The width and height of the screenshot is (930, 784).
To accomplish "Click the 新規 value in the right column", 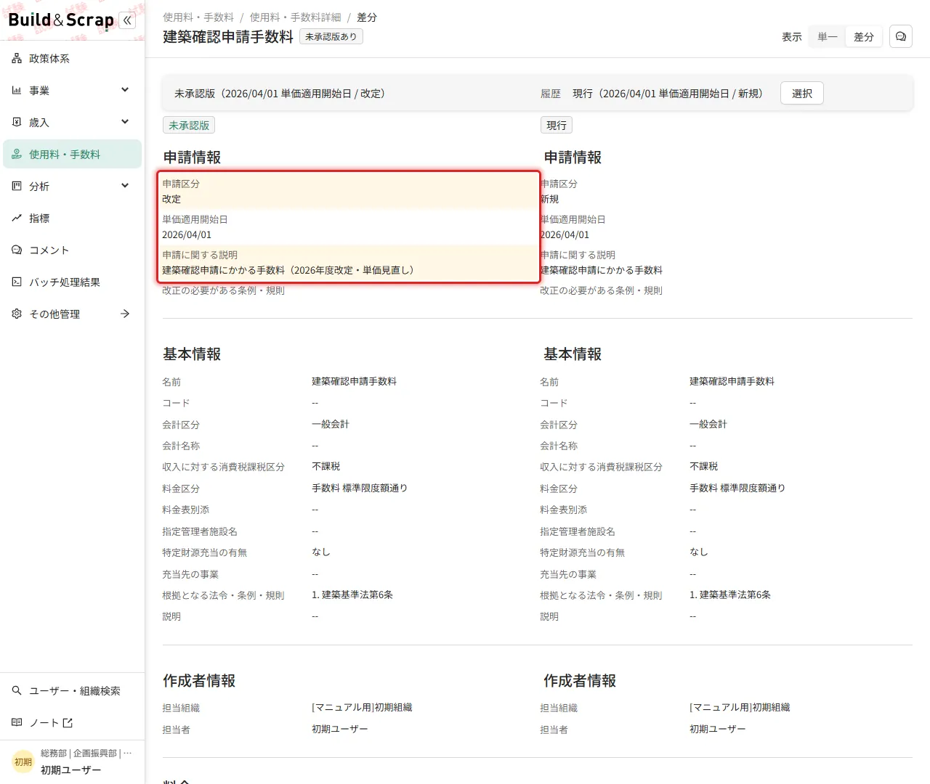I will (549, 199).
